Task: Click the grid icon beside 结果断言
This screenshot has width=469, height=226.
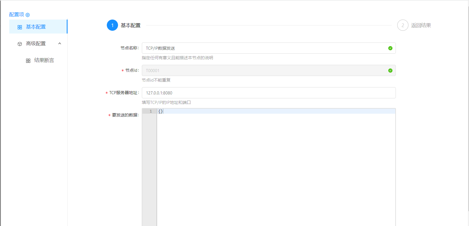Action: (x=28, y=61)
